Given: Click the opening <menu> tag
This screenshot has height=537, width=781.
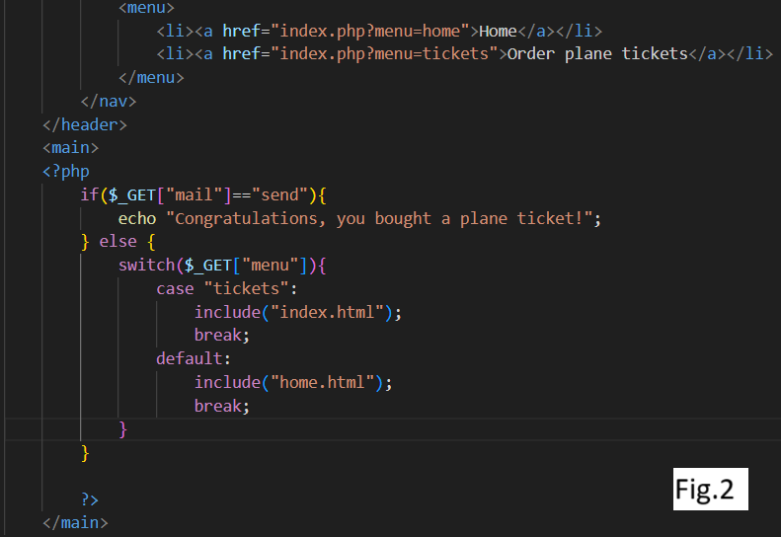Looking at the screenshot, I should click(147, 8).
